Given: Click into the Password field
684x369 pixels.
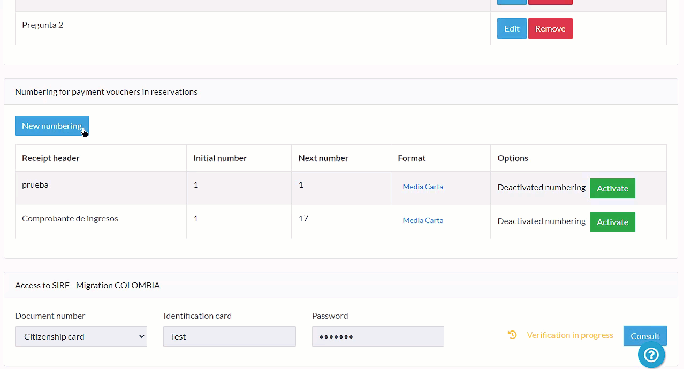Looking at the screenshot, I should (x=377, y=337).
